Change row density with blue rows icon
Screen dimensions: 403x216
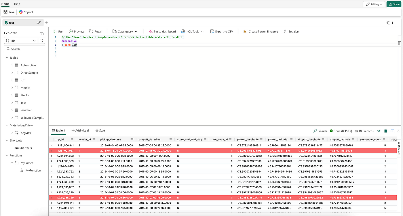tap(392, 131)
